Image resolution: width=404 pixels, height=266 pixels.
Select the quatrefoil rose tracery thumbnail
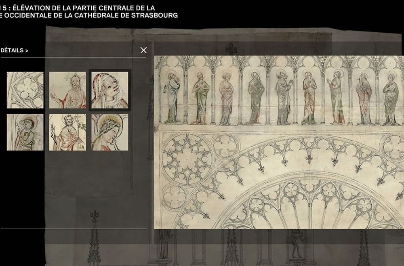(x=25, y=90)
